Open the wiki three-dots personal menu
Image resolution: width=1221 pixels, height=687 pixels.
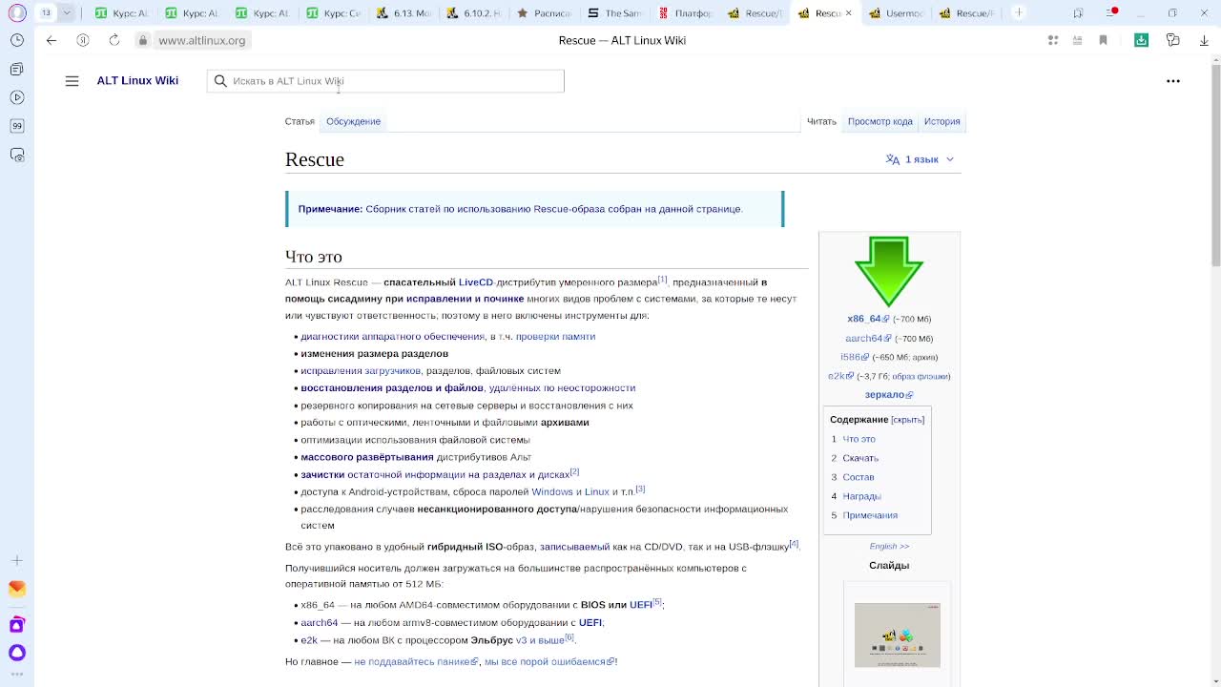tap(1173, 81)
